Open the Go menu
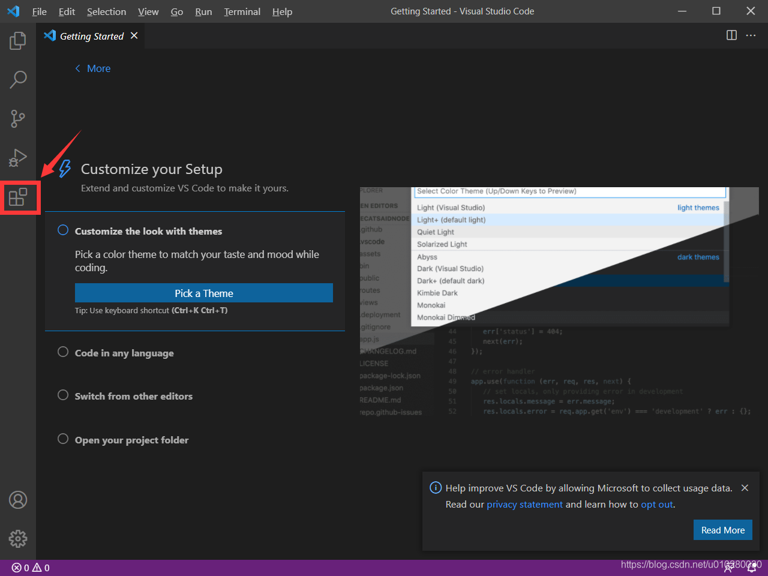768x576 pixels. click(177, 11)
